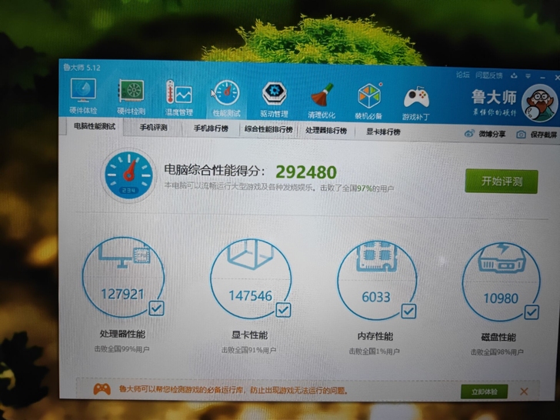Click the 保存截屏 text link
Viewport: 560px width, 420px height.
(x=544, y=135)
